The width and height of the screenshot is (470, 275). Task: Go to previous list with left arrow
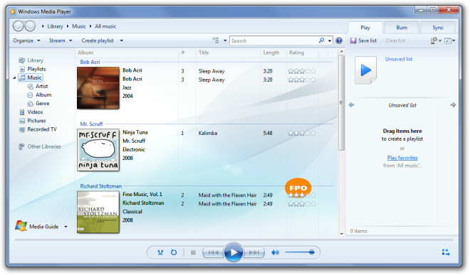tap(352, 104)
